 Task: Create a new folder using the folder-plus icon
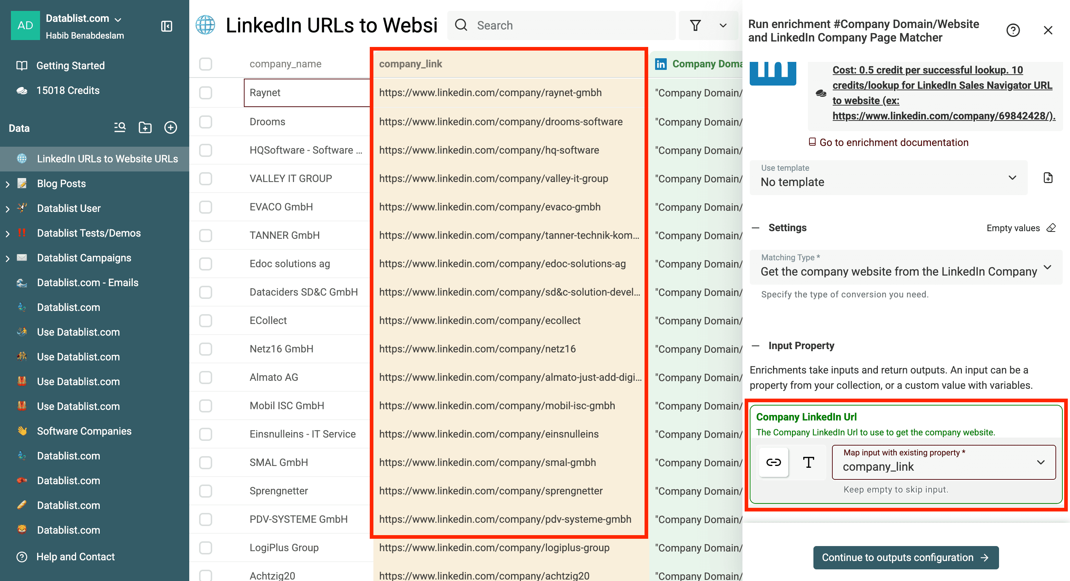pos(145,127)
